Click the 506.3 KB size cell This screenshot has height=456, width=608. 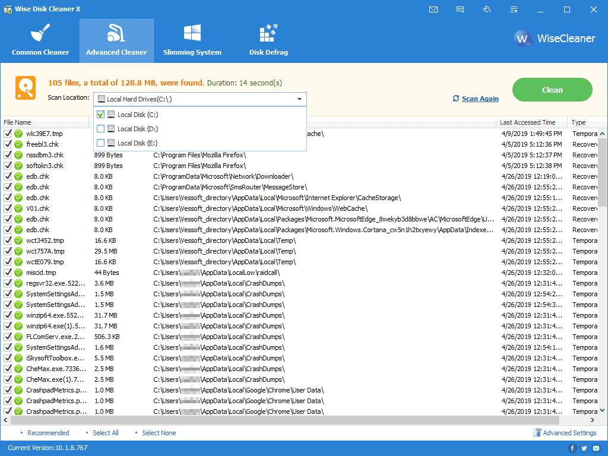pos(107,337)
